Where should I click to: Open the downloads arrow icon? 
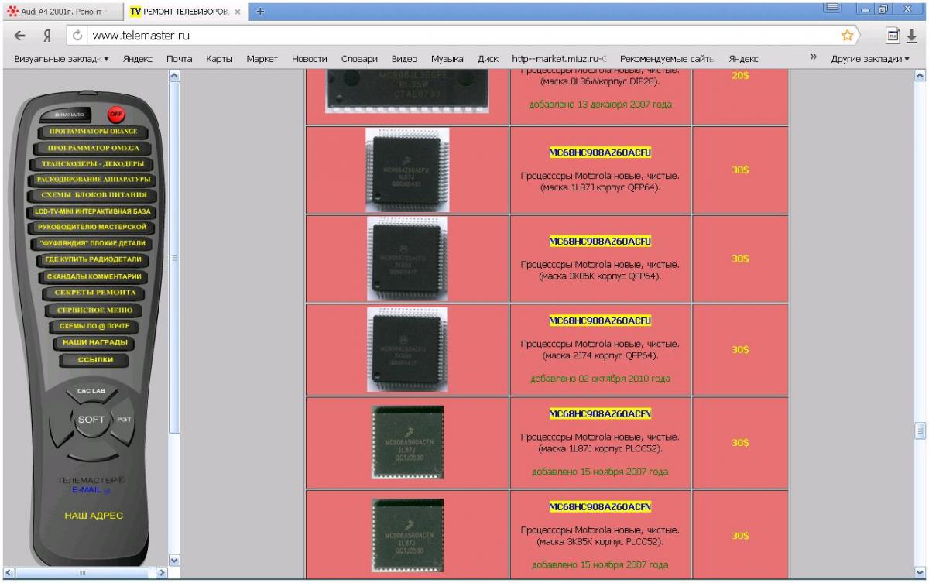911,36
